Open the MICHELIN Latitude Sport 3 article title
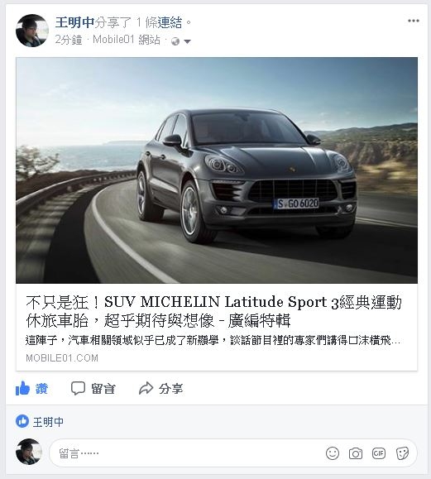Viewport: 431px width, 479px height. click(213, 311)
